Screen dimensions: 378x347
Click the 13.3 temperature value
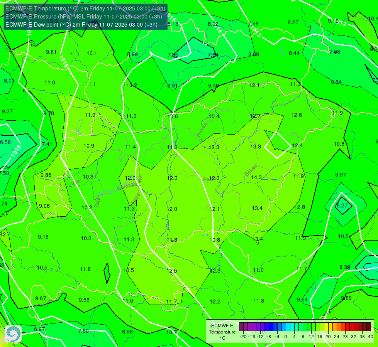256,147
